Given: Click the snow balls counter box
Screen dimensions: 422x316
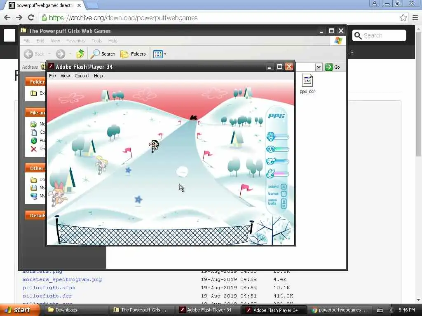Looking at the screenshot, I should click(x=284, y=204).
